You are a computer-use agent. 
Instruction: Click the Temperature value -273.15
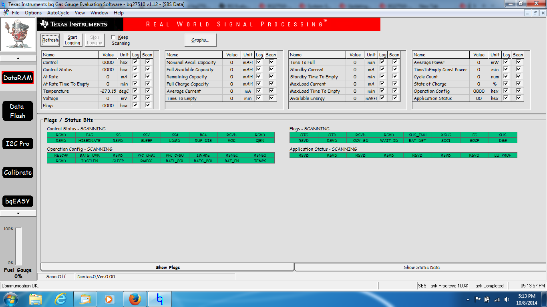[108, 91]
